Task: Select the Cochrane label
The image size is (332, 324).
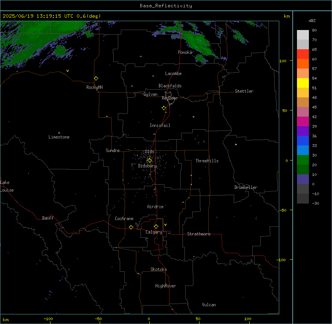Action: click(x=124, y=219)
